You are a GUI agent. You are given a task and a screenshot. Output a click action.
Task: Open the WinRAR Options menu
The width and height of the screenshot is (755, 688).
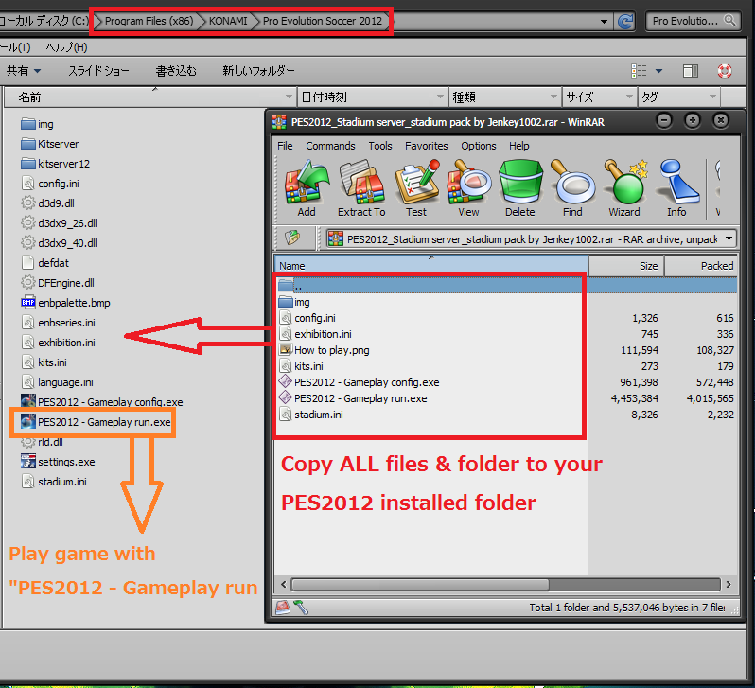(479, 146)
